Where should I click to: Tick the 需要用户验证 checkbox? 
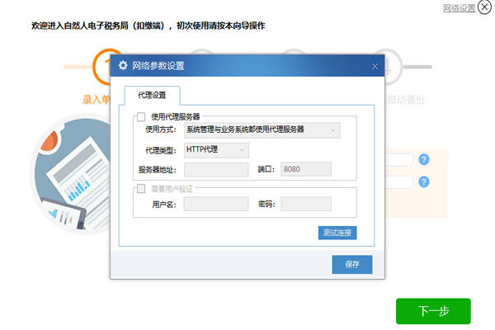pos(141,189)
